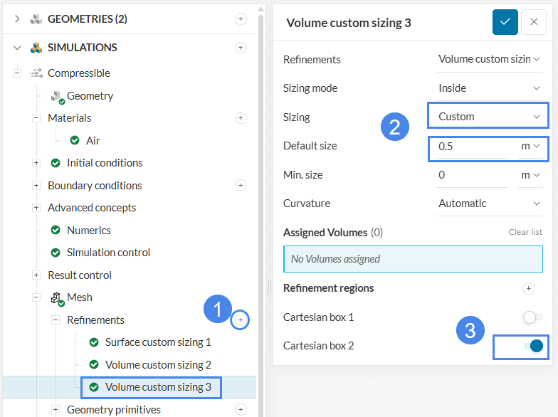Select Volume custom sizing 2 in tree

tap(157, 365)
